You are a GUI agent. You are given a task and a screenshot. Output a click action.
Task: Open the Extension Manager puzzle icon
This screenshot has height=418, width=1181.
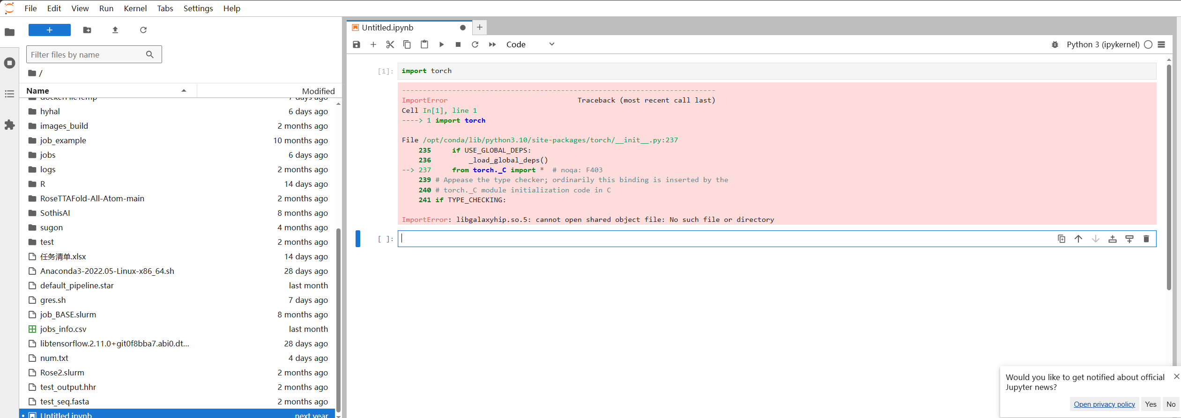(9, 125)
